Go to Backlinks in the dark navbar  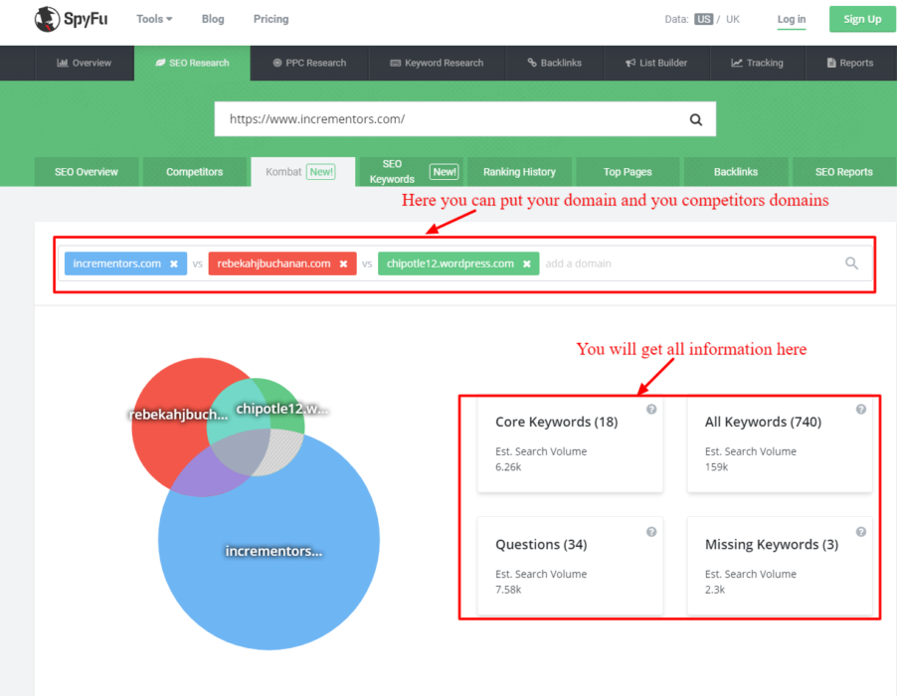point(554,63)
